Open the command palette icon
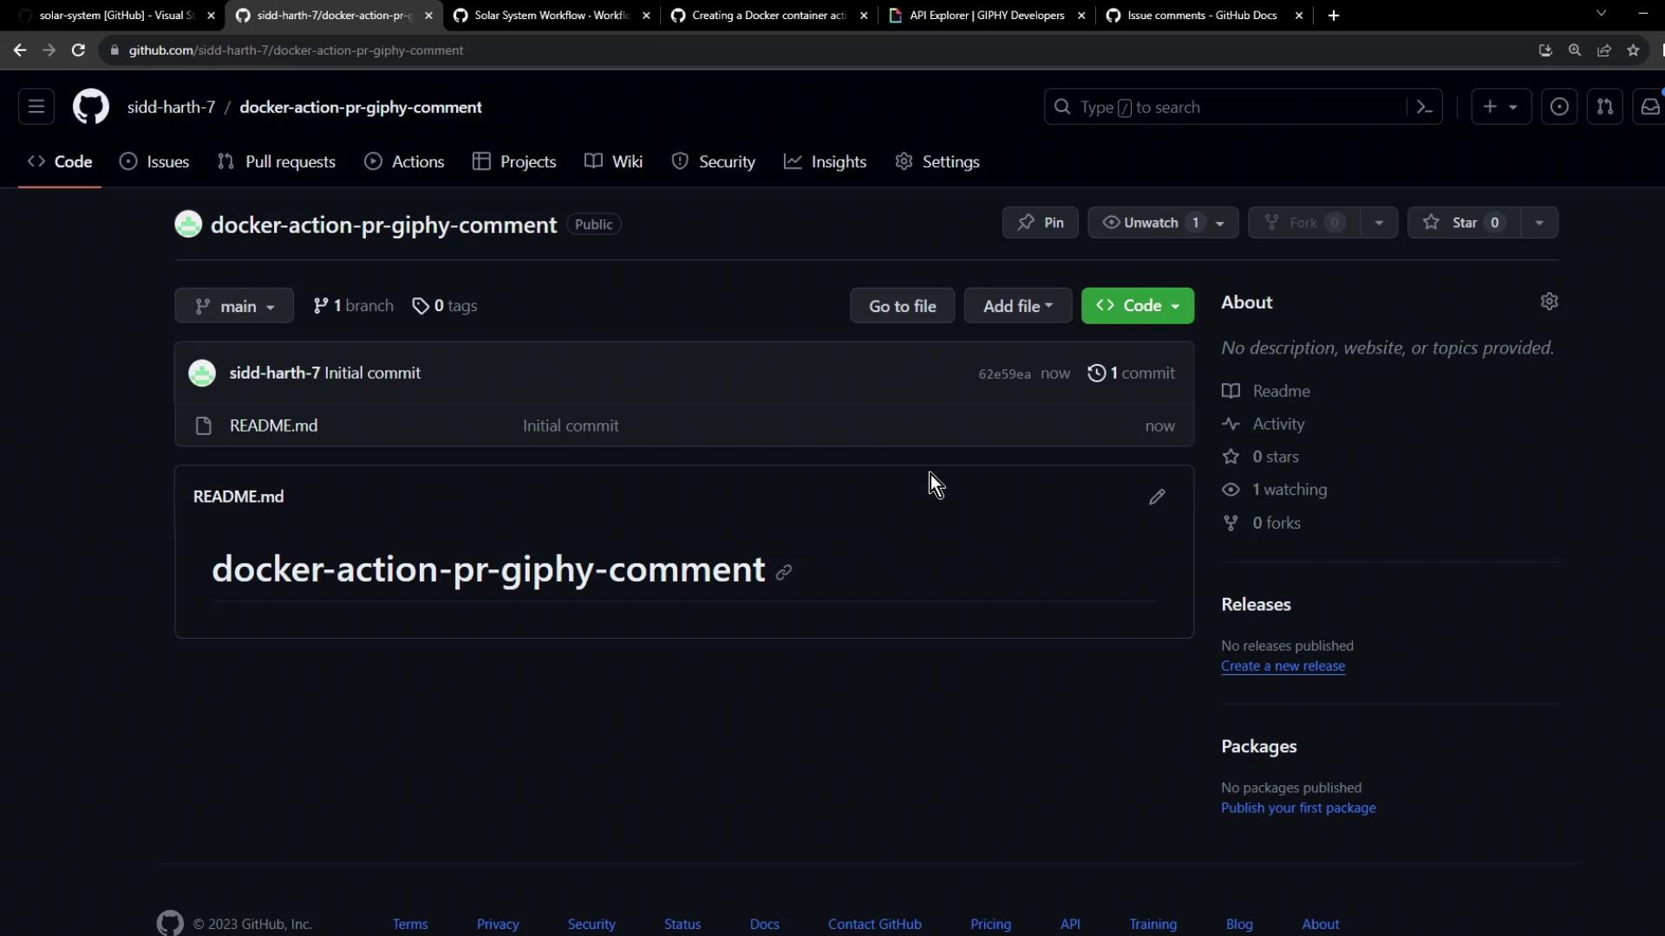Viewport: 1665px width, 936px height. tap(1424, 107)
